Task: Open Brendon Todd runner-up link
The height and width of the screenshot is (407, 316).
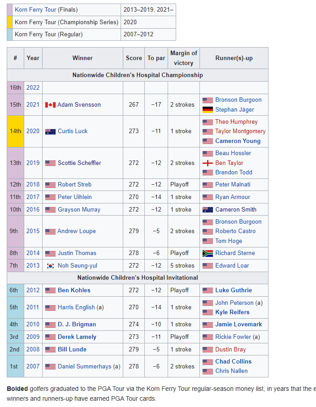Action: (234, 173)
